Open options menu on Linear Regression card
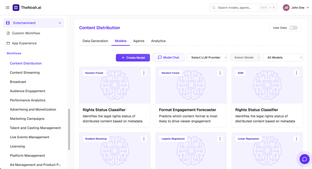Screen dimensions: 312x169 tap(296, 139)
